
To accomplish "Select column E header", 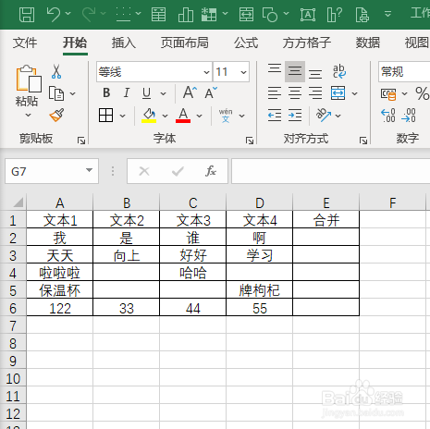I will tap(326, 202).
